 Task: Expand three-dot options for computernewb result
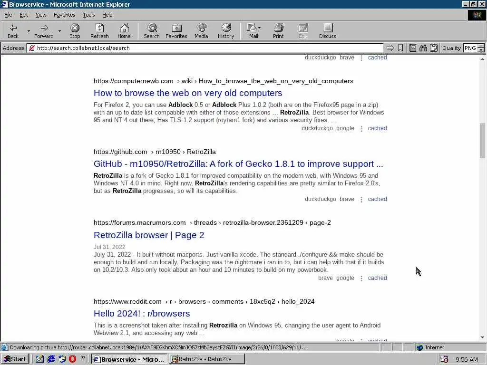[361, 128]
